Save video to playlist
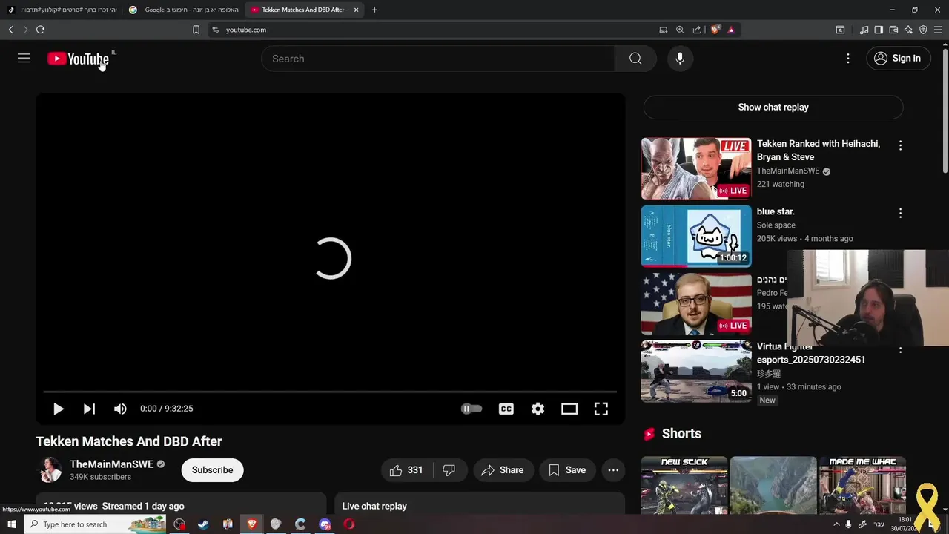Screen dimensions: 949x534 (x=567, y=470)
